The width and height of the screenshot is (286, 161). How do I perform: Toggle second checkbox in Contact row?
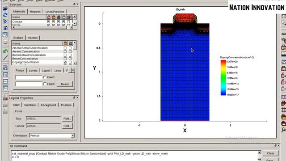[x=53, y=21]
